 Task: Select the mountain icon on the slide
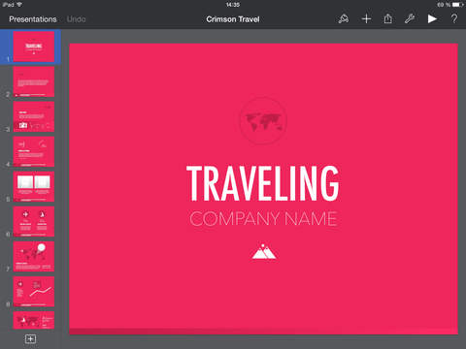point(264,251)
